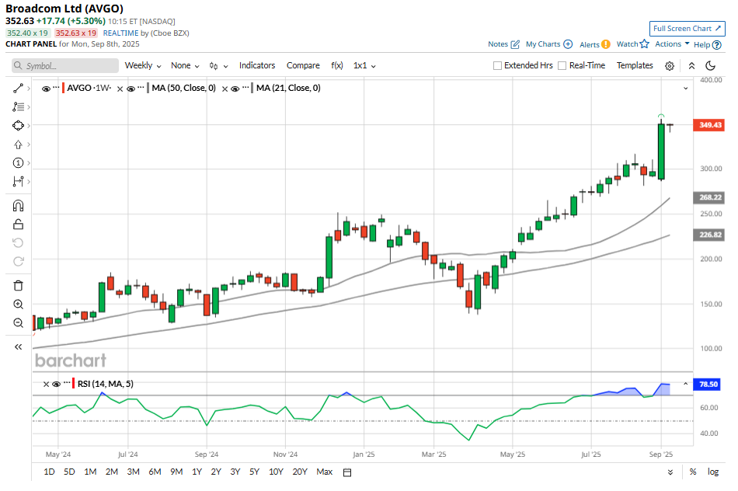Open the Actions dropdown menu
Viewport: 738px width, 491px height.
click(x=672, y=44)
